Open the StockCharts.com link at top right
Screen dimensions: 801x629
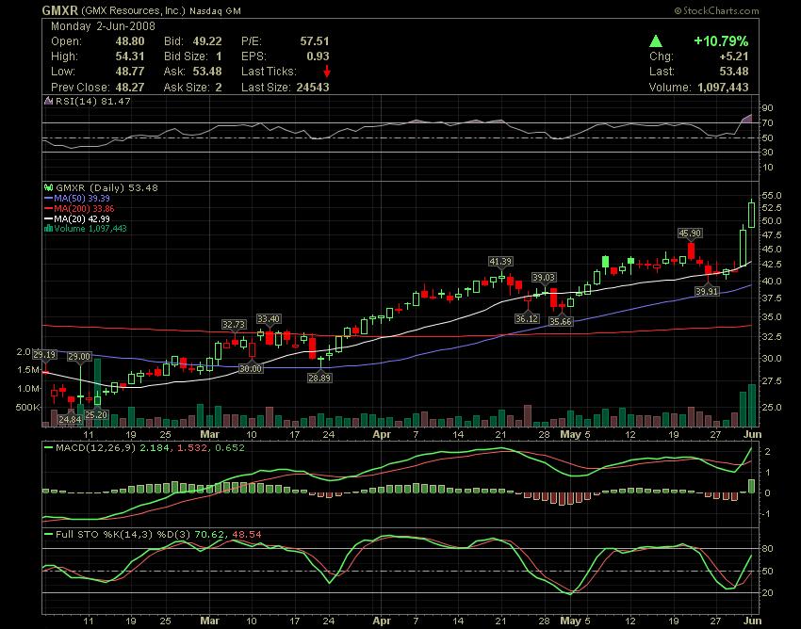coord(716,10)
